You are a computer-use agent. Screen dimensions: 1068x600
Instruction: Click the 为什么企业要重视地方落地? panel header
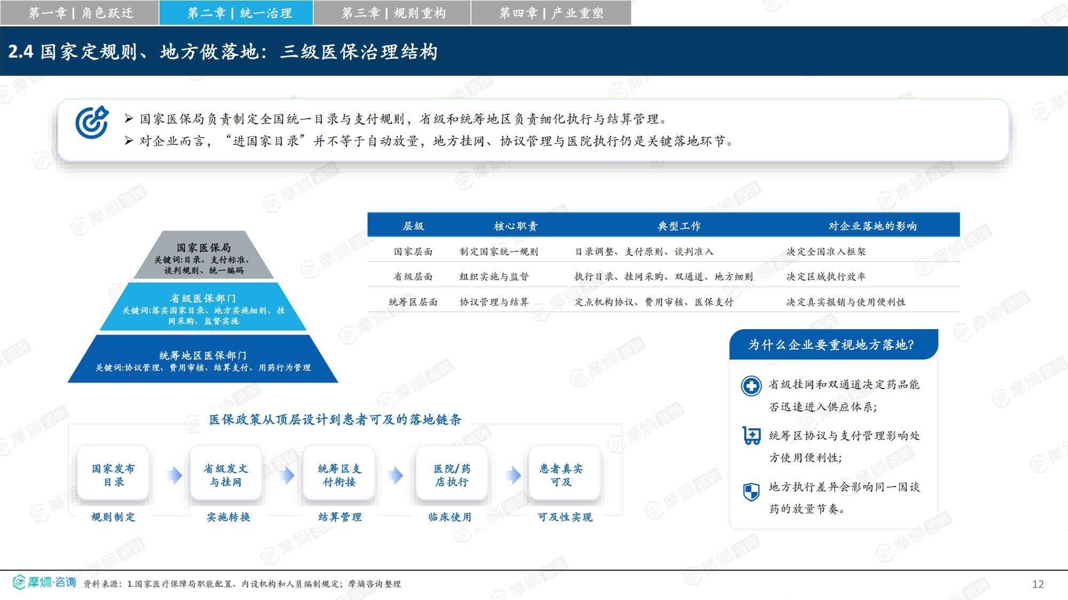click(834, 345)
